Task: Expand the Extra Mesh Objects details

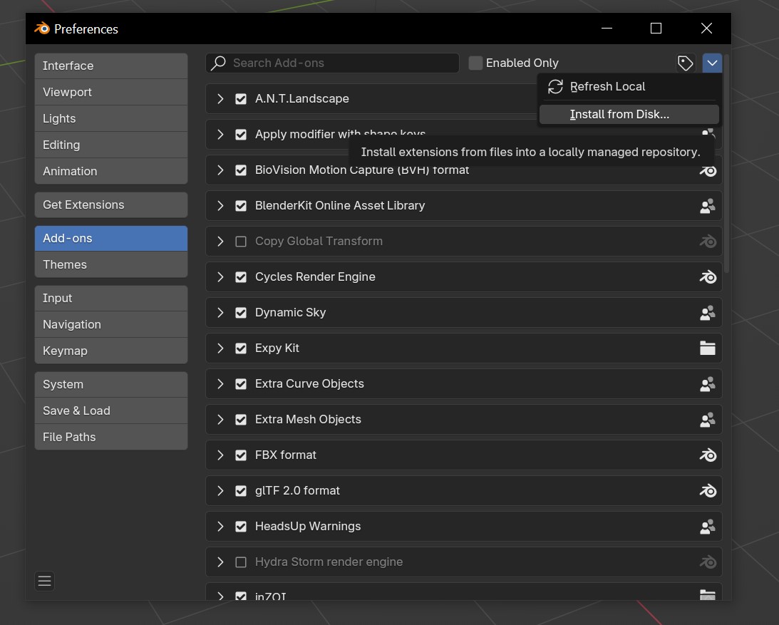Action: pyautogui.click(x=220, y=420)
